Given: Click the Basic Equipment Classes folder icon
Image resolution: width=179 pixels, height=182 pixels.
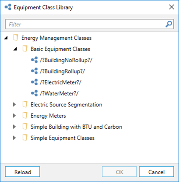Looking at the screenshot, I should (25, 49).
